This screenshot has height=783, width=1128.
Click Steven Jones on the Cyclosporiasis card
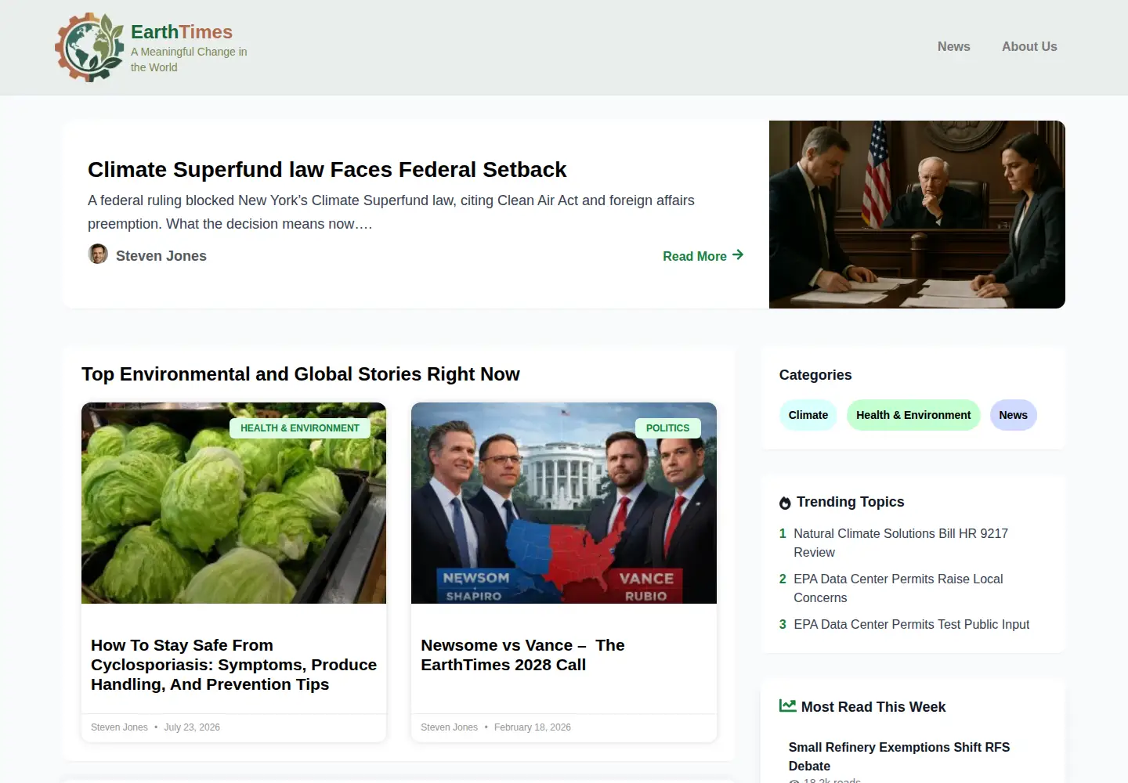(119, 727)
